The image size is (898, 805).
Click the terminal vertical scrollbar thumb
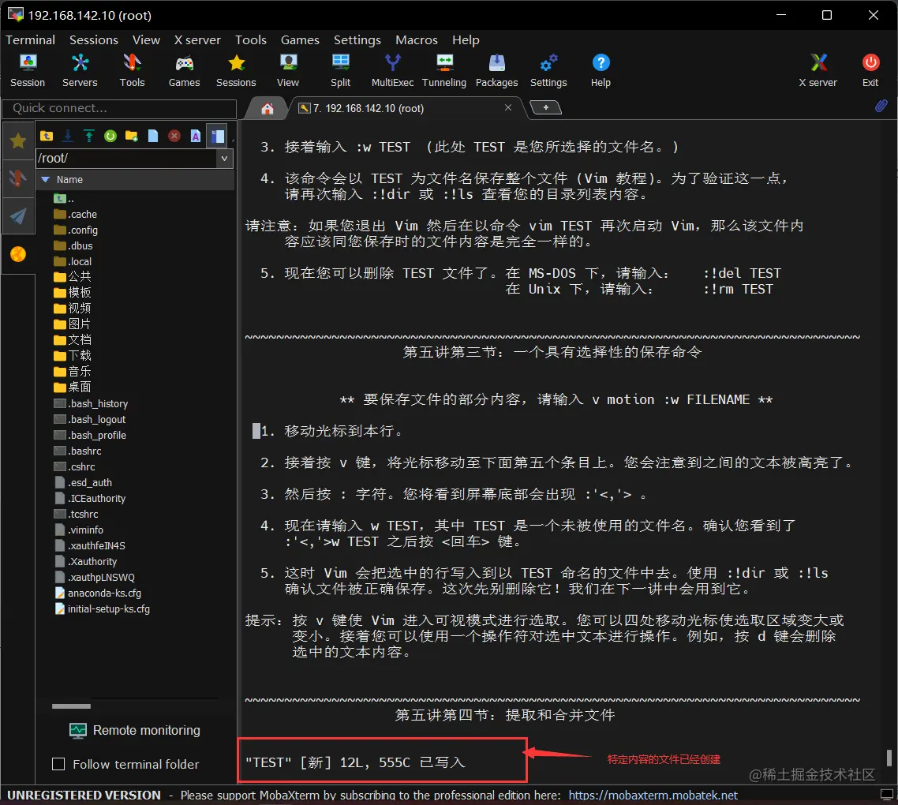(889, 758)
